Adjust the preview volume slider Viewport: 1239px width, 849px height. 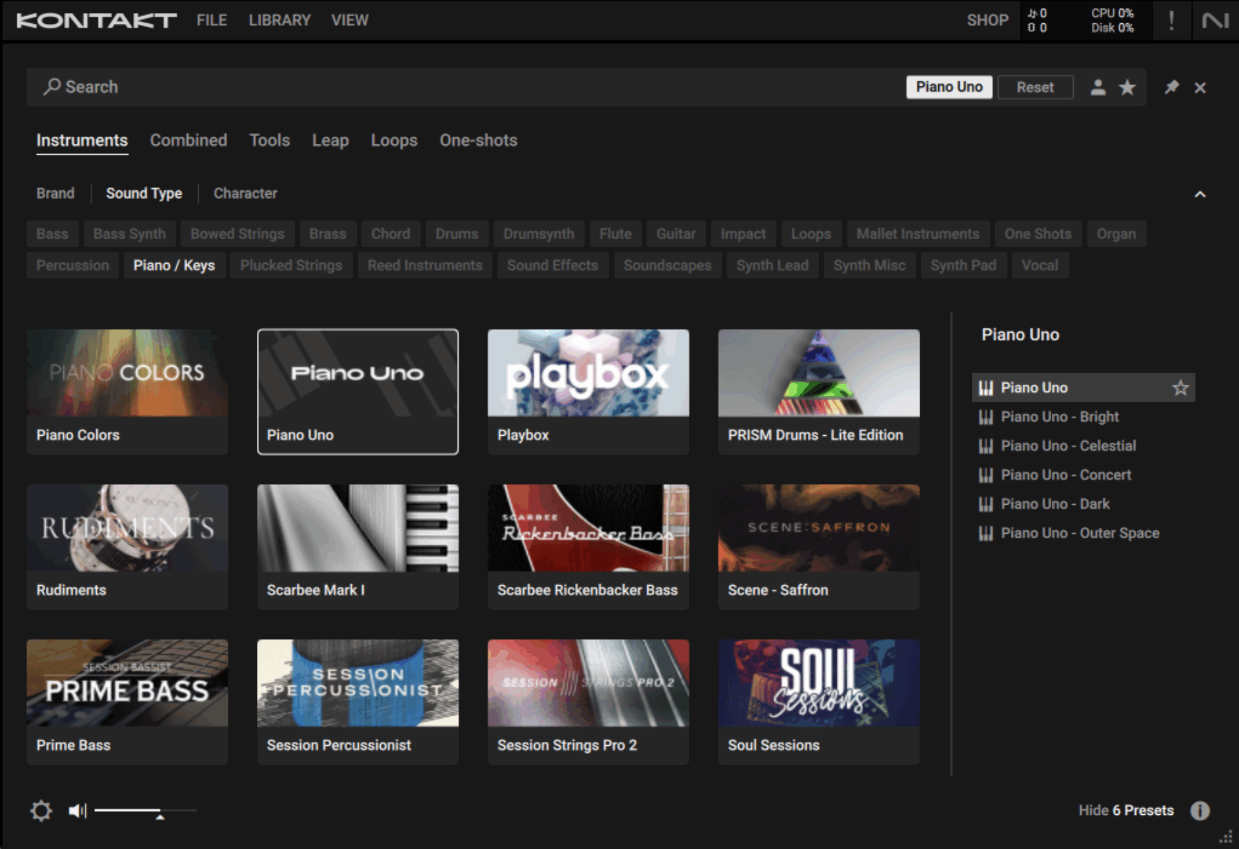(160, 810)
